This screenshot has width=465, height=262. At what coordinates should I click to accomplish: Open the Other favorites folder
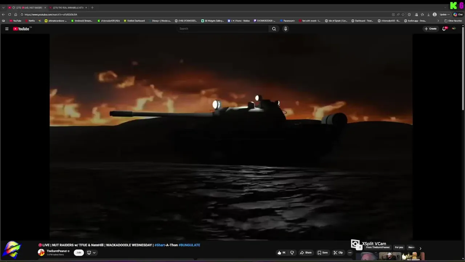click(x=453, y=21)
